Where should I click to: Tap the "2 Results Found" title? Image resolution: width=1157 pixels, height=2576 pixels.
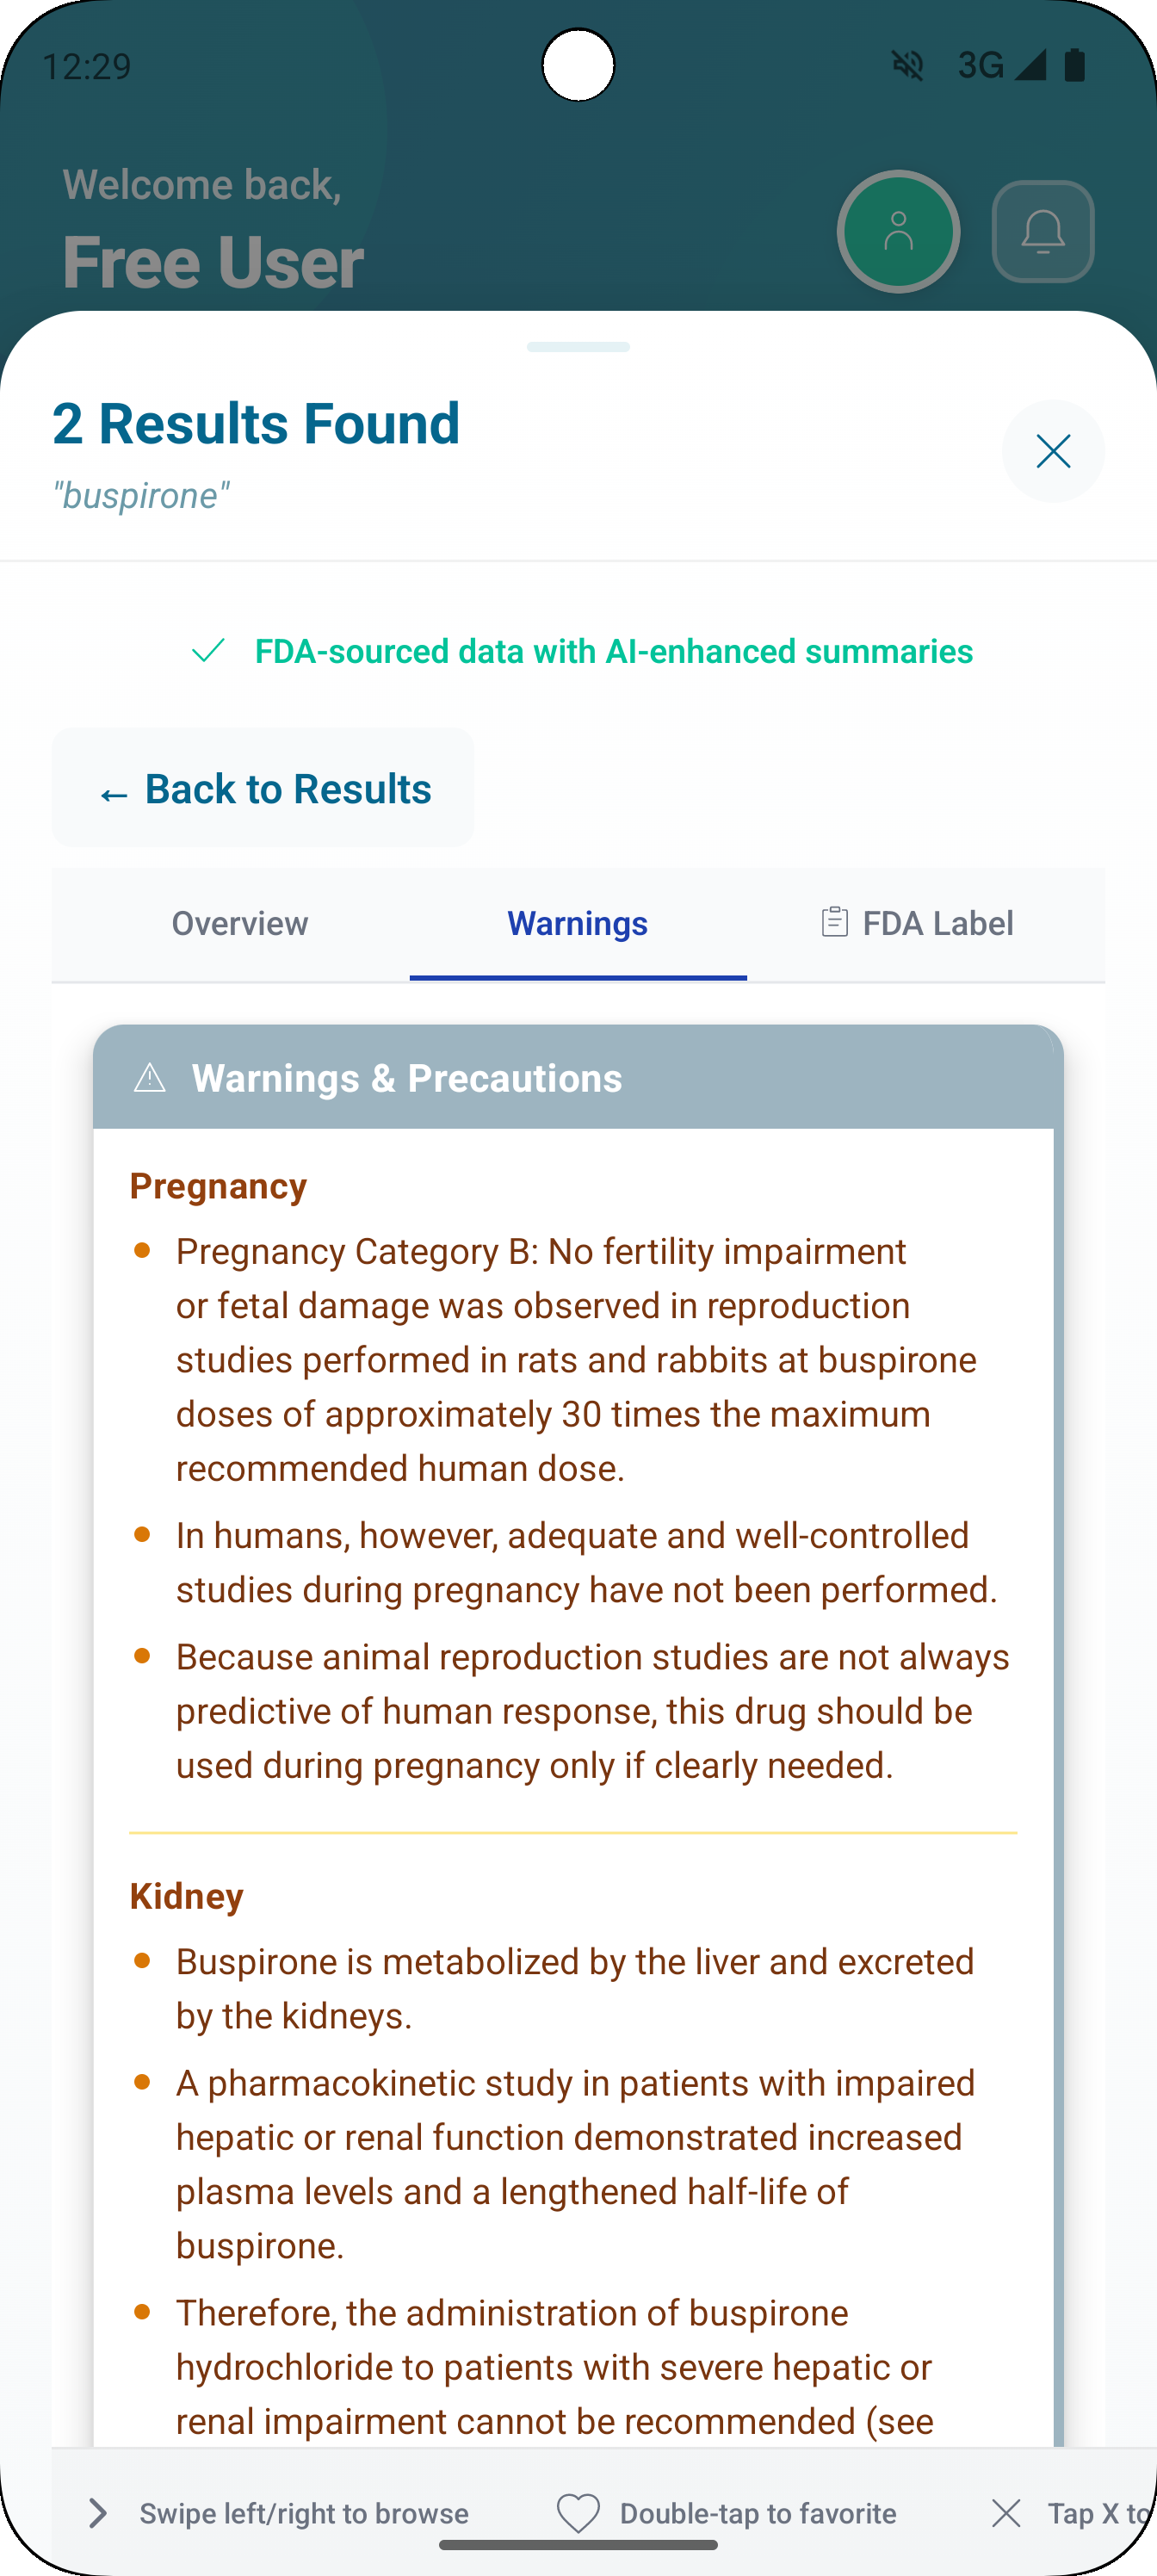point(256,423)
